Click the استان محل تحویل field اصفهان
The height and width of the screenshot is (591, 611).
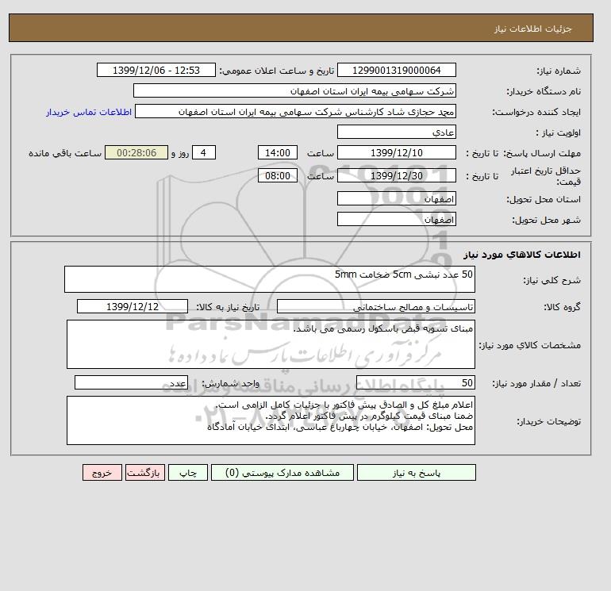396,198
